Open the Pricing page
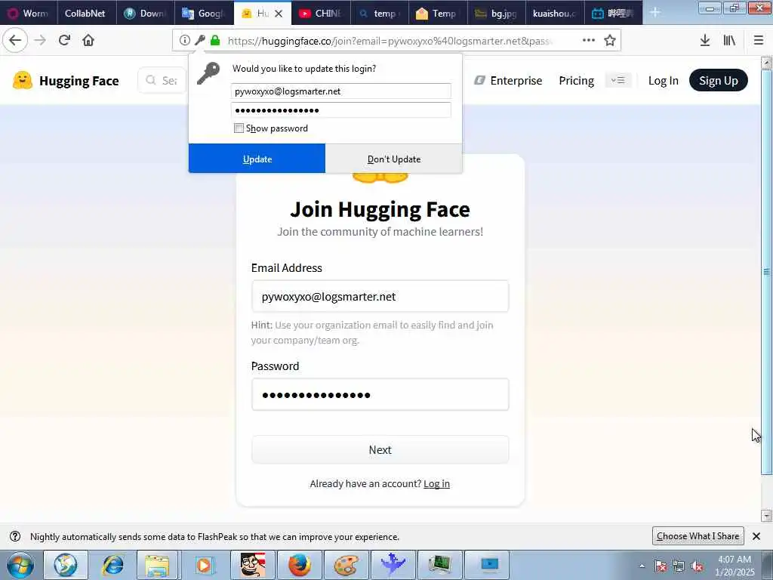The image size is (773, 580). point(576,80)
